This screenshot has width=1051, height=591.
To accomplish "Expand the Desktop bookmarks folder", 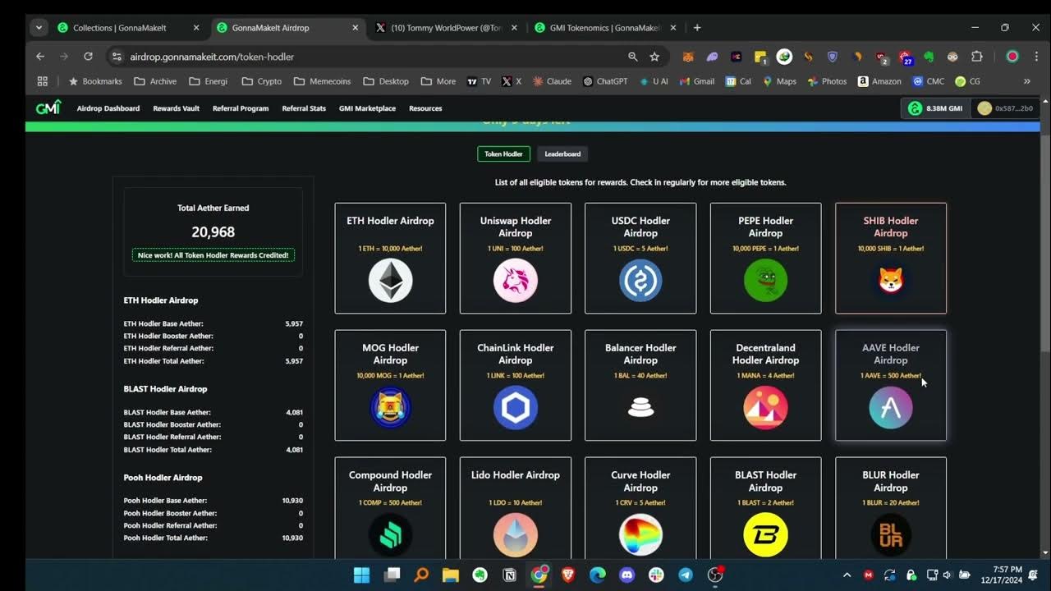I will tap(386, 81).
